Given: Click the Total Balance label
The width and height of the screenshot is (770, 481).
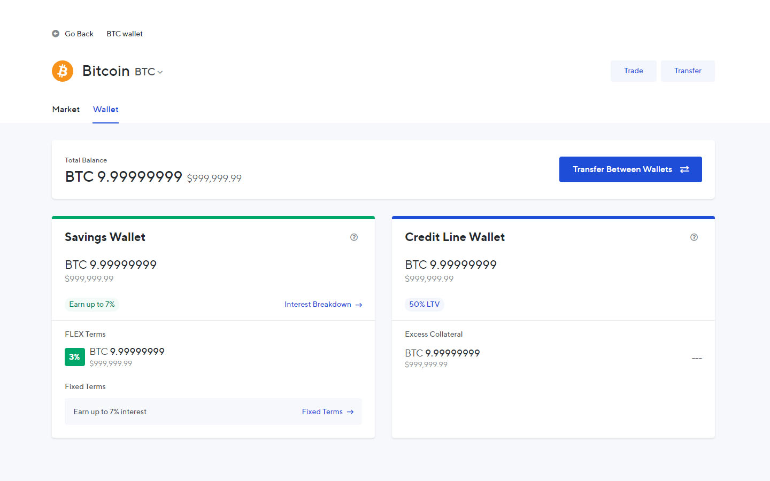Looking at the screenshot, I should (86, 160).
